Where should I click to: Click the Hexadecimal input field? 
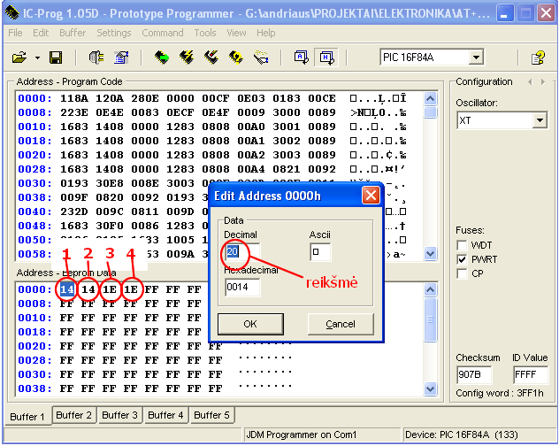pyautogui.click(x=242, y=287)
